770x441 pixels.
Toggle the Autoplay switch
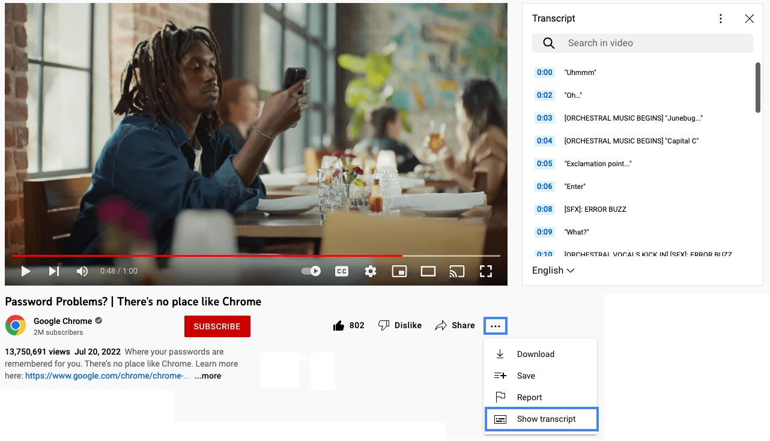(x=311, y=271)
